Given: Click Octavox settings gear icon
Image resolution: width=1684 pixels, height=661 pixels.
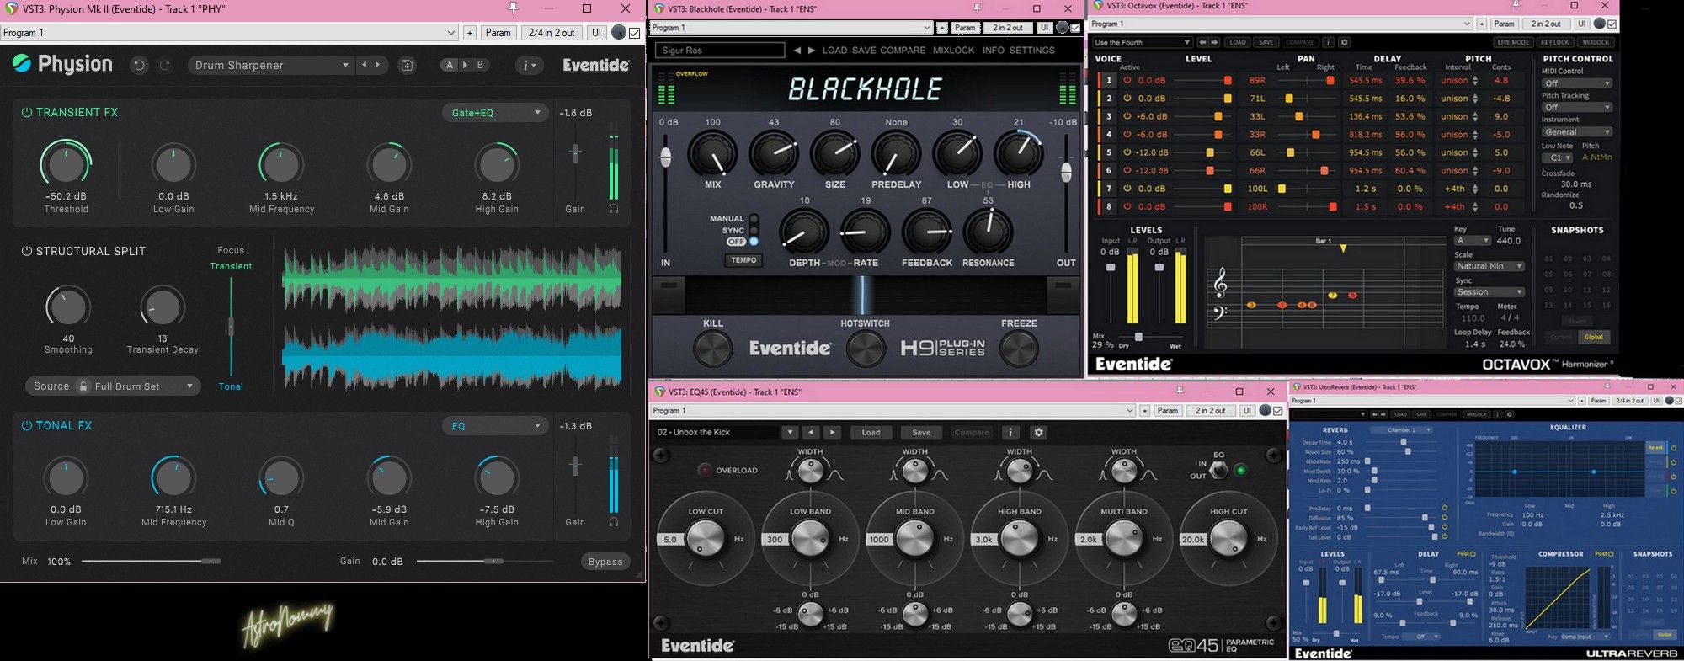Looking at the screenshot, I should pos(1344,42).
